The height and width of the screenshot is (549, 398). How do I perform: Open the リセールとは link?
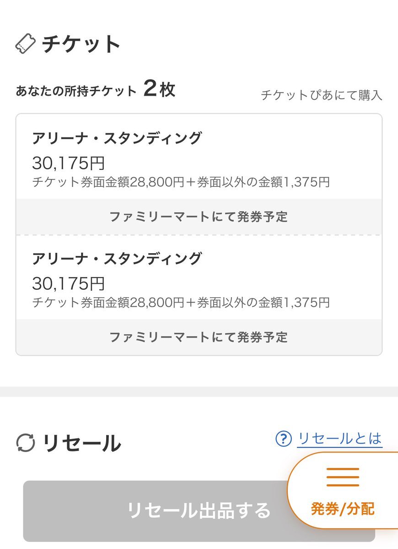tap(340, 439)
